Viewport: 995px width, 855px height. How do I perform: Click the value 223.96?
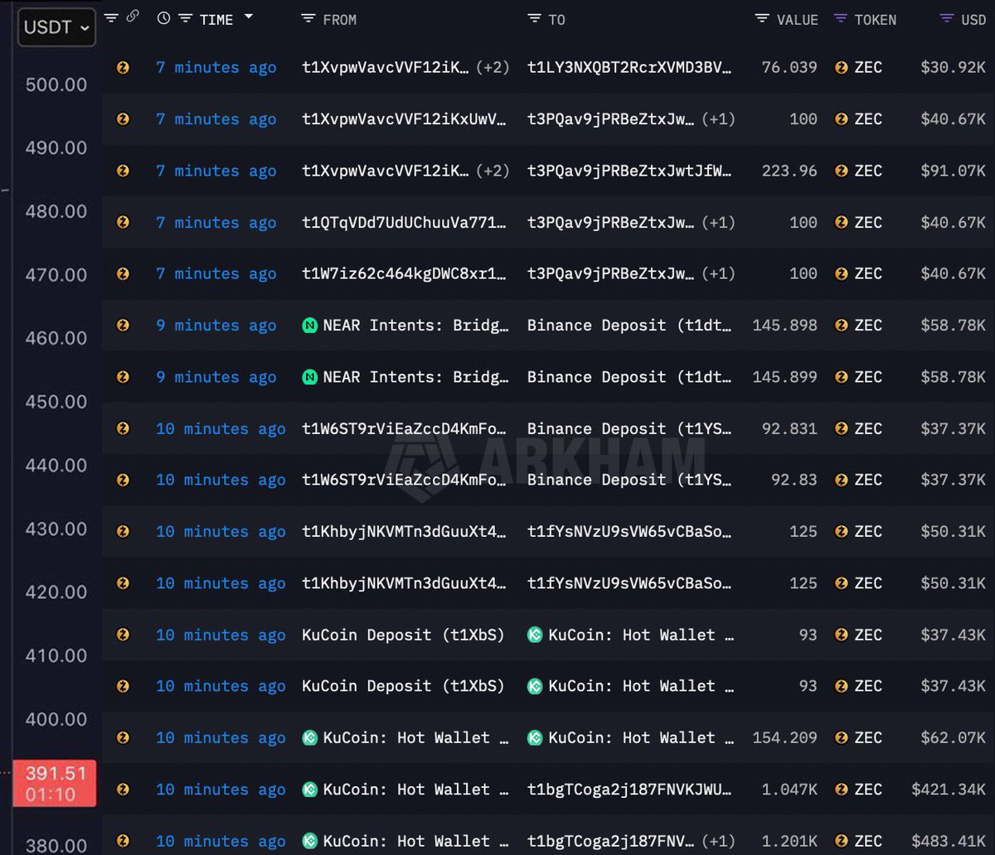pyautogui.click(x=789, y=171)
